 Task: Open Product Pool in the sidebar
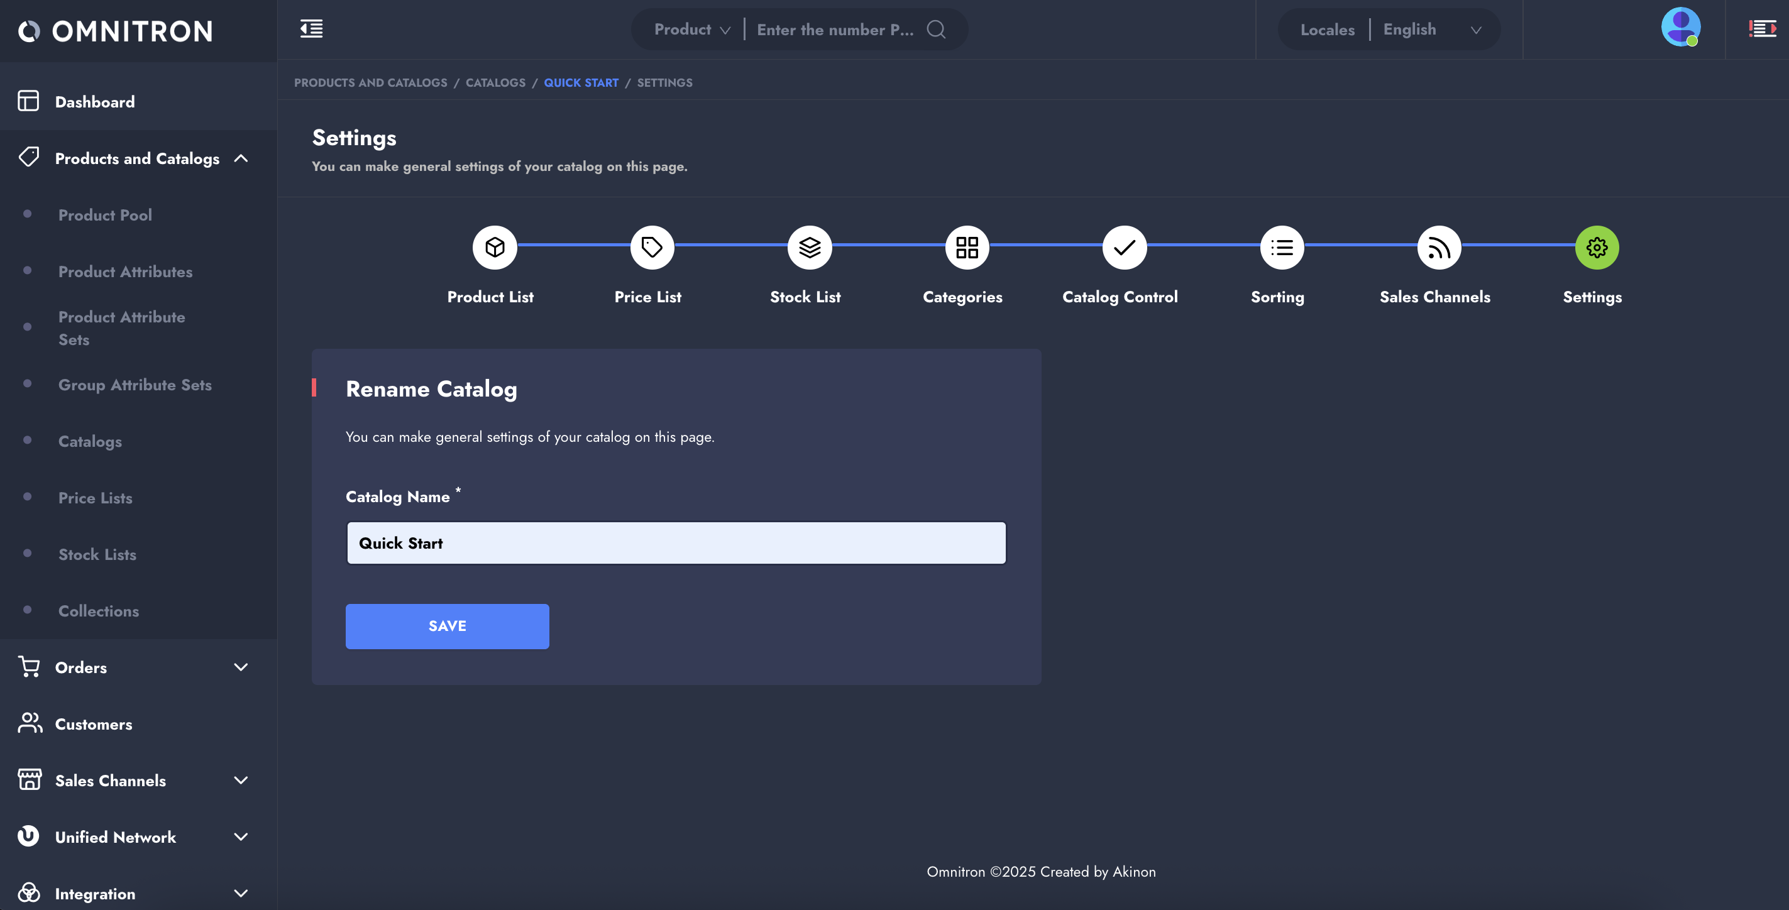(x=105, y=215)
